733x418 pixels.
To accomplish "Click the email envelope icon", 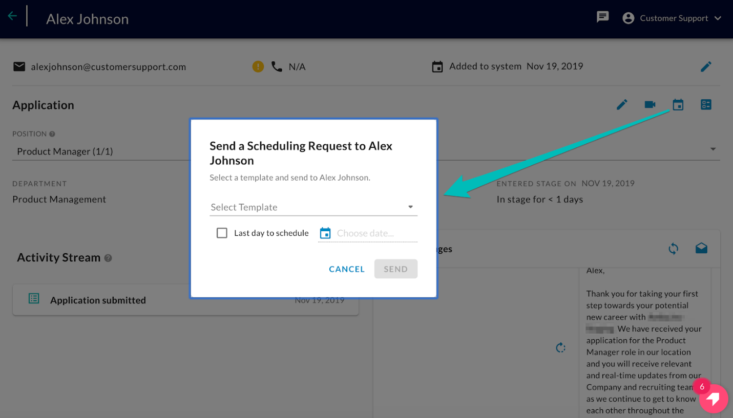I will (19, 67).
